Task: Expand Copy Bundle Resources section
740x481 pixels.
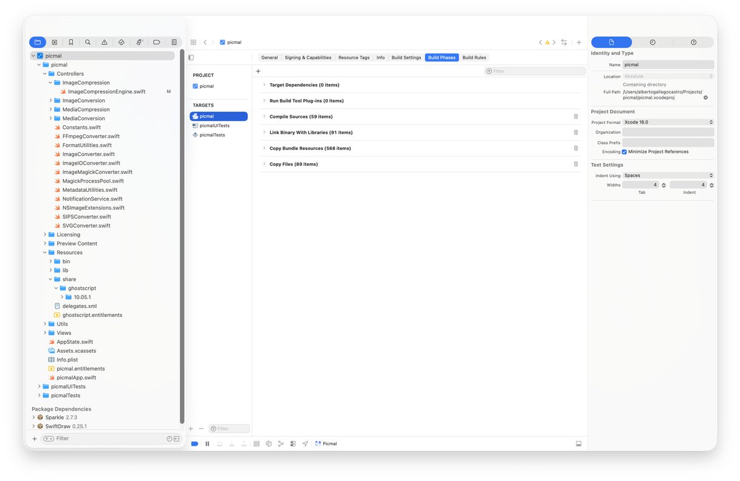Action: pyautogui.click(x=265, y=148)
